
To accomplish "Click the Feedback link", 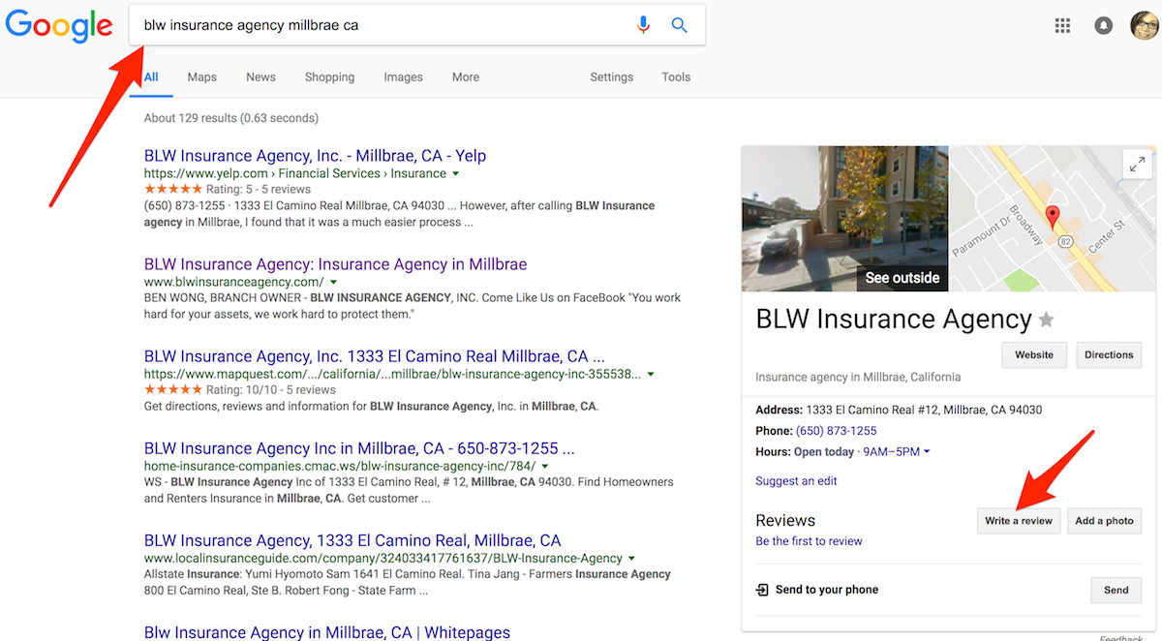I will point(1120,637).
